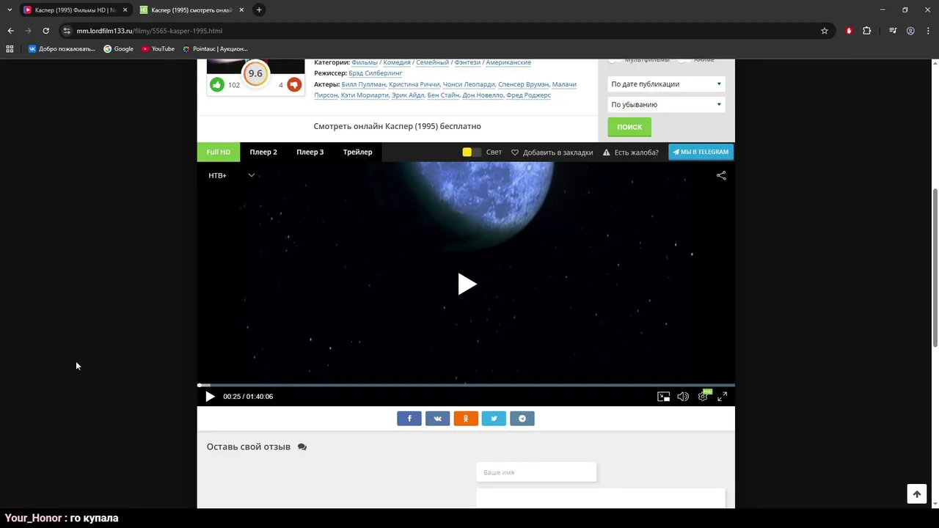
Task: Click the red thumbs-down dislike icon
Action: click(x=294, y=85)
